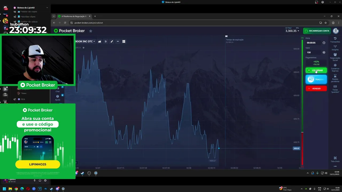Open Photoshop from the taskbar
The width and height of the screenshot is (342, 192).
coord(45,189)
